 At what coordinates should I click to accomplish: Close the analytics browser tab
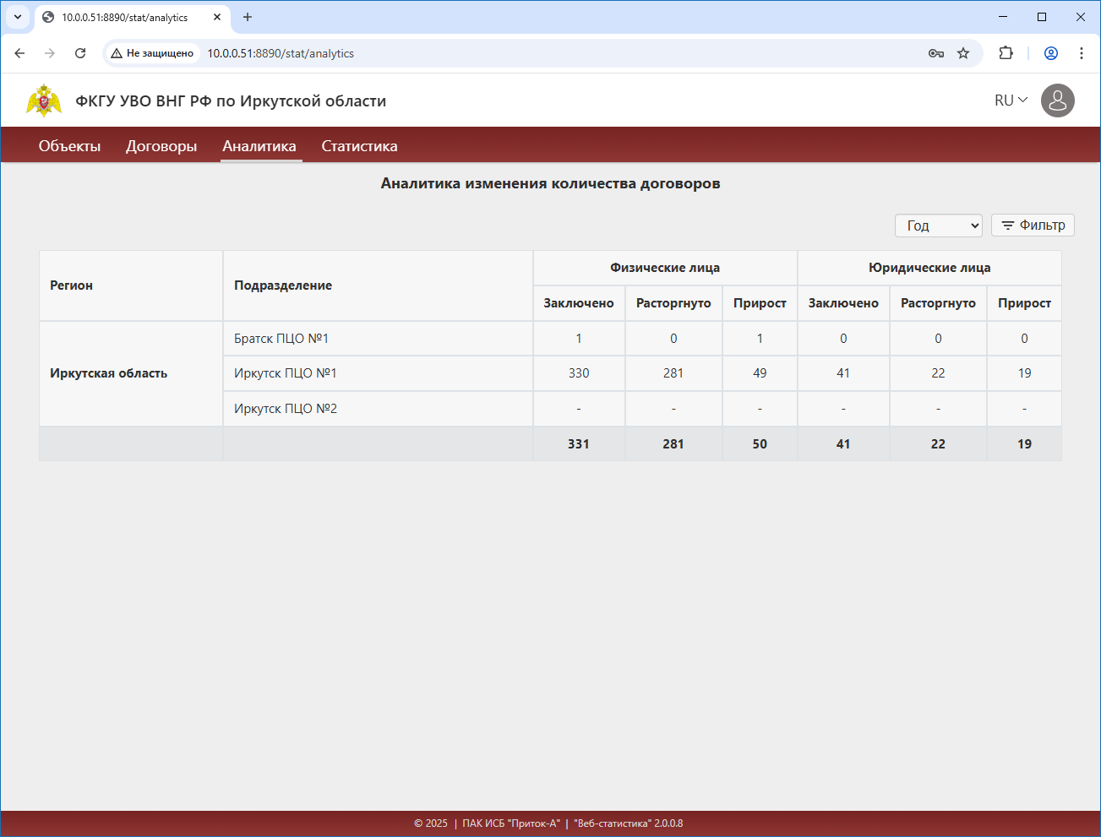click(217, 17)
